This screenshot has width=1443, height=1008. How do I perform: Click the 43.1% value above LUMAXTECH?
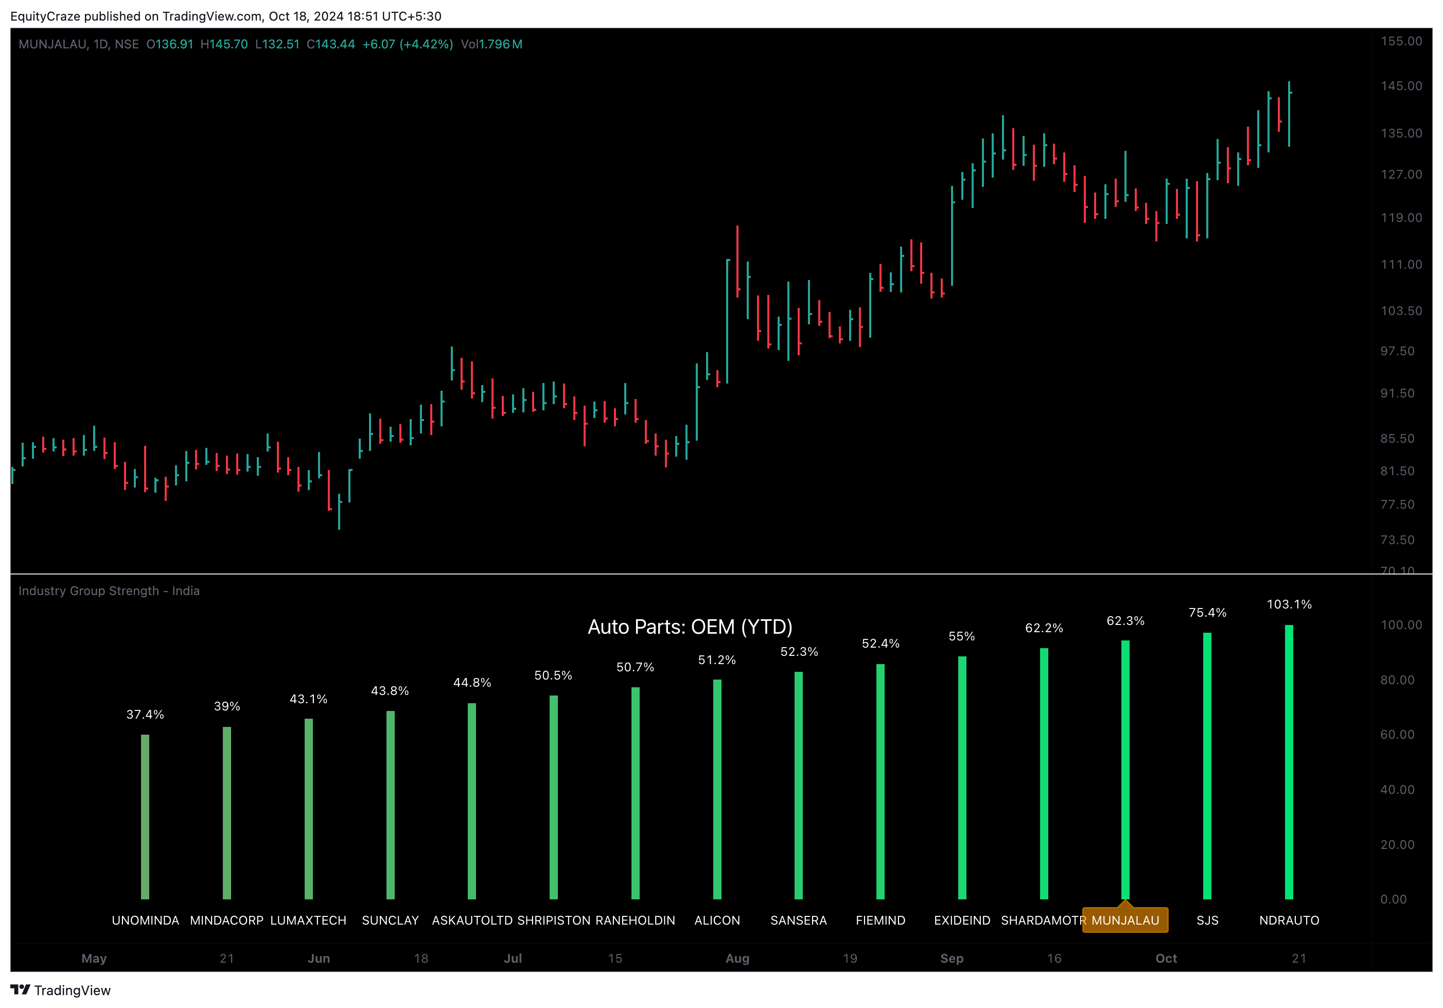(x=309, y=699)
